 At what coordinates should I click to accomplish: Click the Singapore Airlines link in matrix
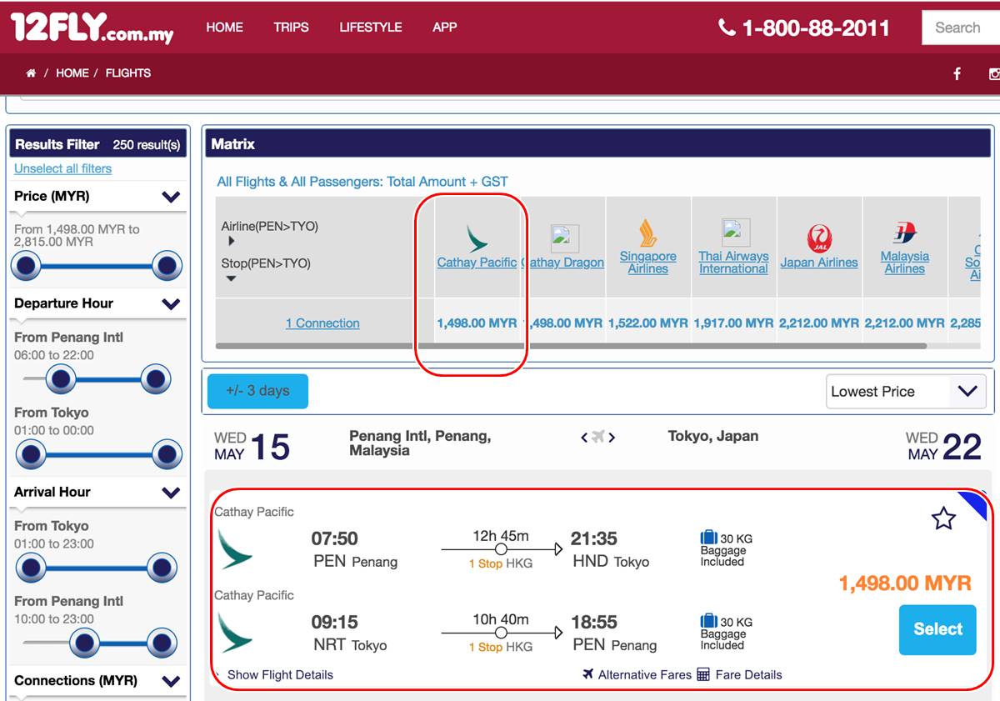pos(648,263)
